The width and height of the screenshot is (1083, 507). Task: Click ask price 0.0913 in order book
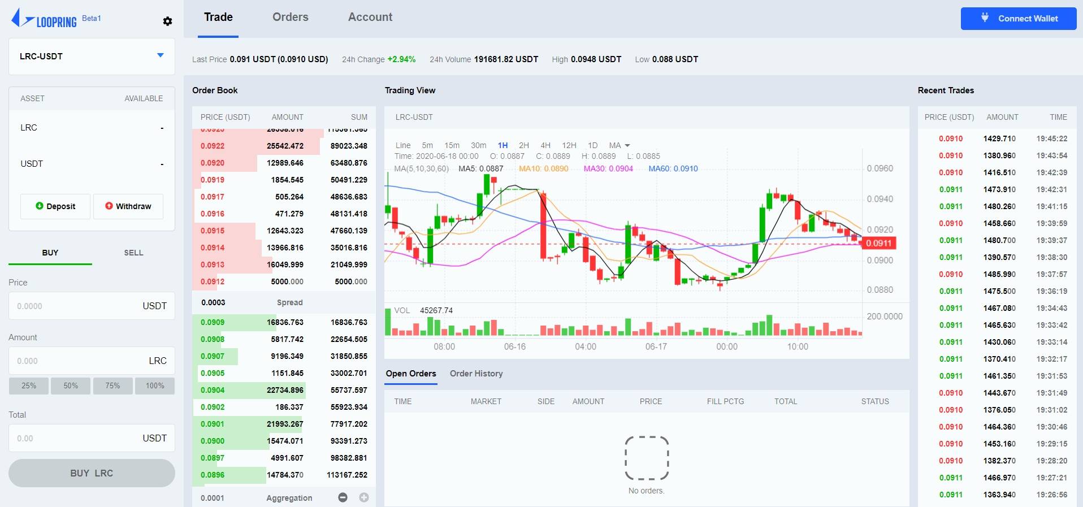point(213,265)
